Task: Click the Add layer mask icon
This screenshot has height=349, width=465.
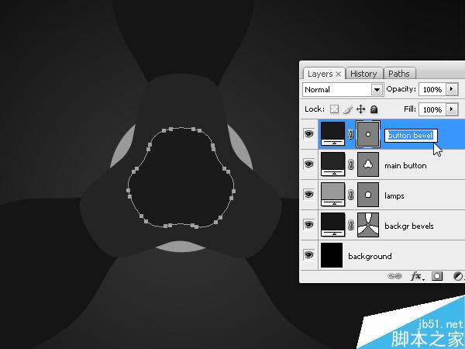Action: click(x=437, y=276)
